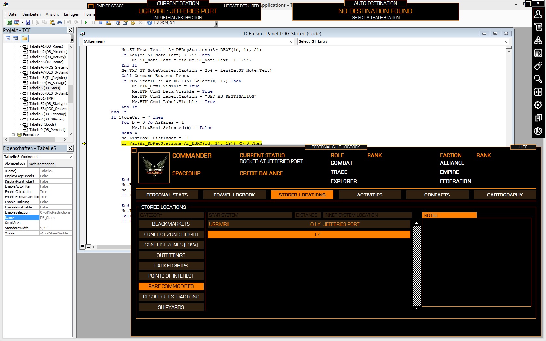
Task: Select the CONFLICT ZONES [HIGH] category
Action: 171,234
